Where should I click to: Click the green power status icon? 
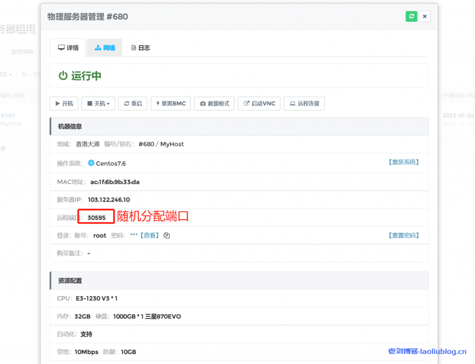coord(63,76)
